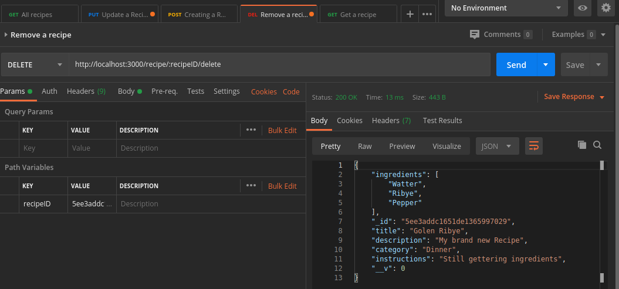The width and height of the screenshot is (619, 289).
Task: Click the blue Send button
Action: (x=516, y=64)
